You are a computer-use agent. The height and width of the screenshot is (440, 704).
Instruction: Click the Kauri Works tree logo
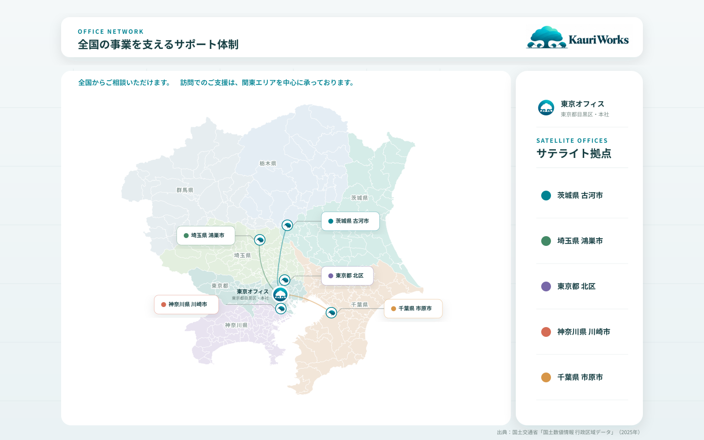pyautogui.click(x=577, y=37)
